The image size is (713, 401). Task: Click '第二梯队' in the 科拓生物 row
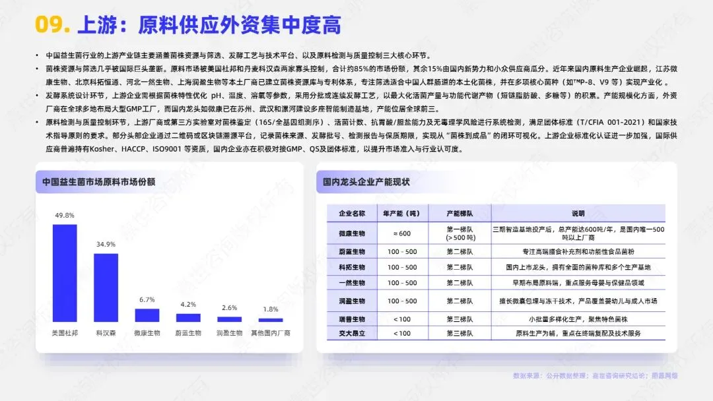tap(459, 268)
